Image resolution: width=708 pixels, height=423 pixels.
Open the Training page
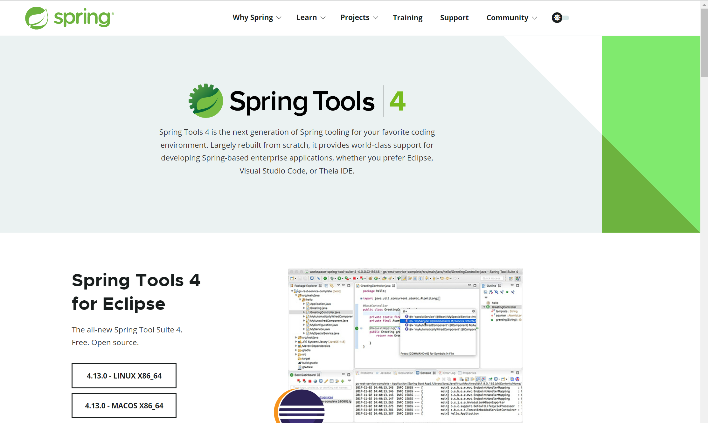click(407, 18)
